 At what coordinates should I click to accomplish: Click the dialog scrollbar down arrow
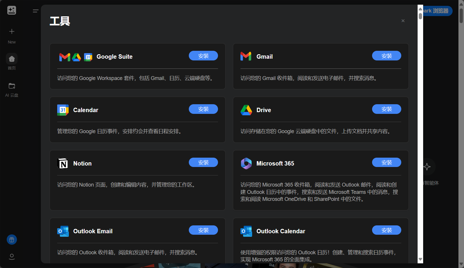point(420,259)
